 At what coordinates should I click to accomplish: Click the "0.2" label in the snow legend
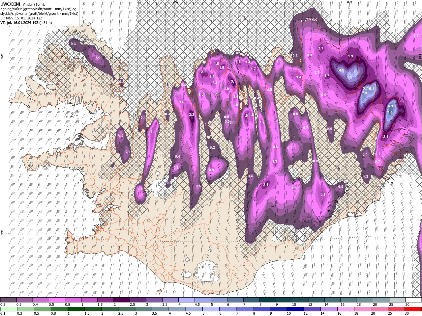tap(3, 304)
